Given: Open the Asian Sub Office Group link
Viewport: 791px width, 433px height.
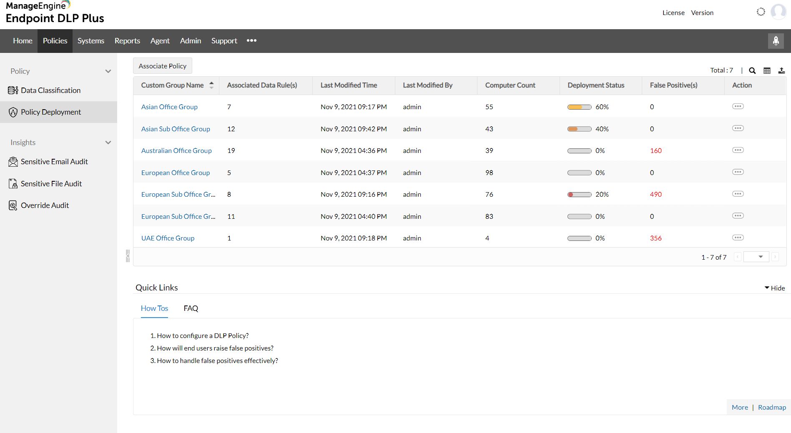Looking at the screenshot, I should tap(176, 129).
